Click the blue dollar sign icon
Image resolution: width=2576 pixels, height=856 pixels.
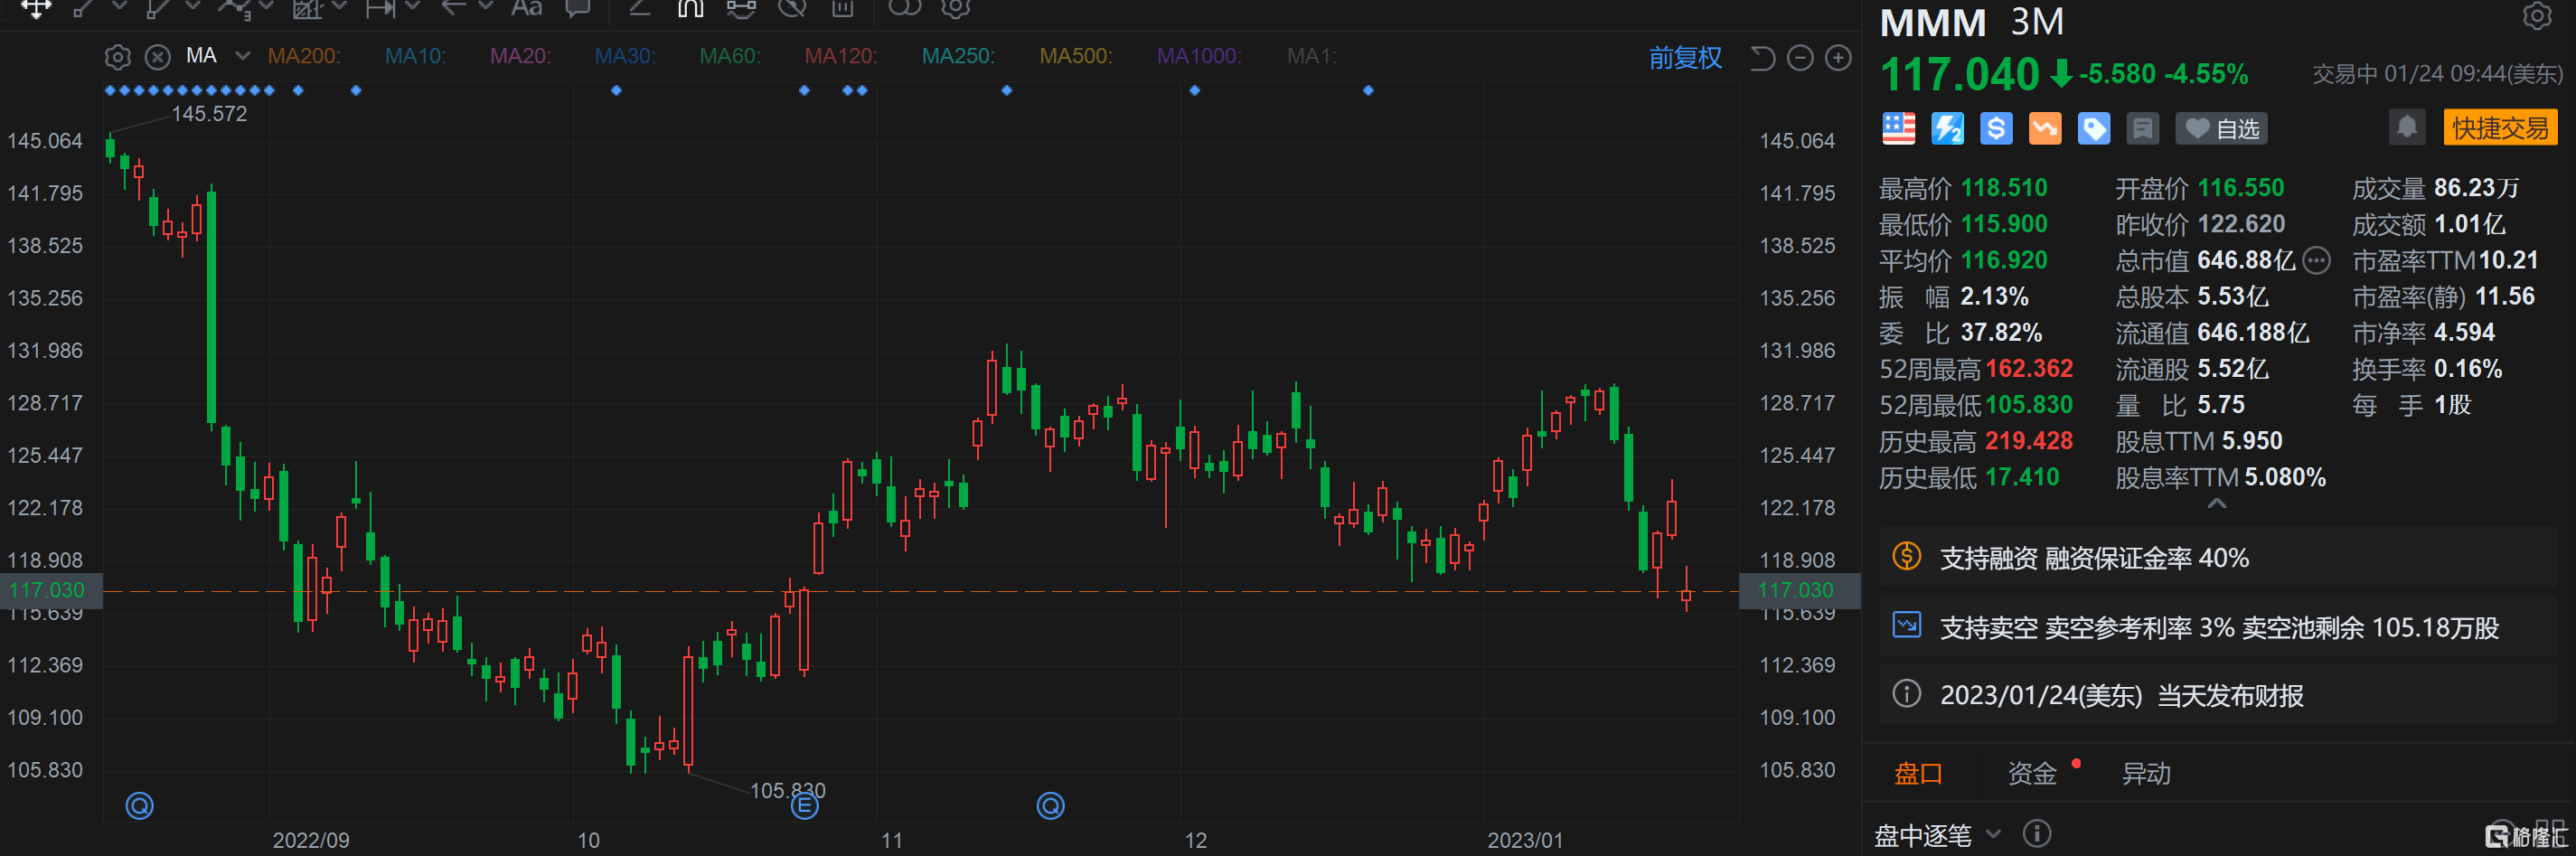(1996, 128)
